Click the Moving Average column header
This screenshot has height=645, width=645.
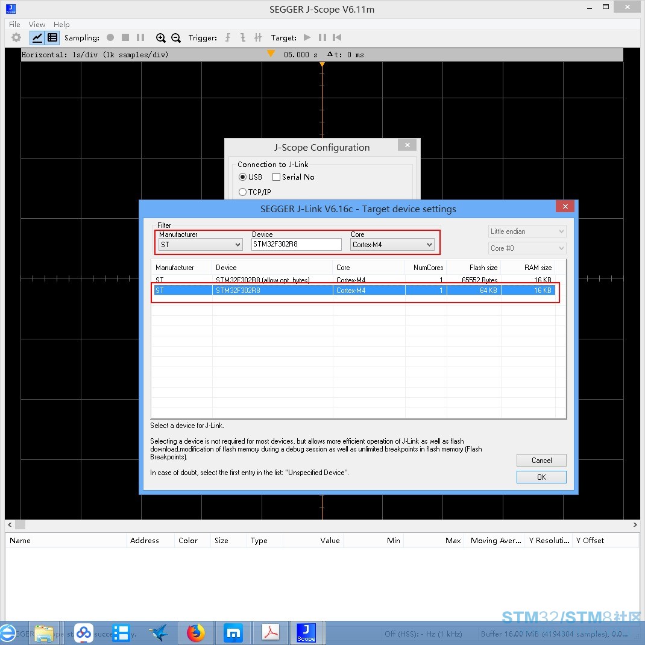pyautogui.click(x=496, y=541)
